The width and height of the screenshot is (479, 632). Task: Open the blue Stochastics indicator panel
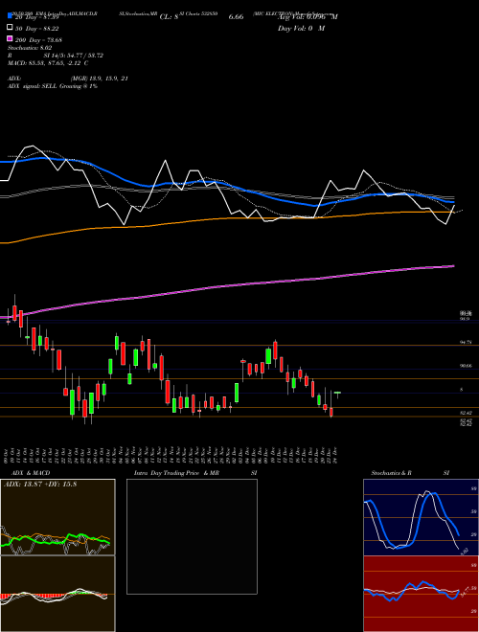(x=421, y=517)
